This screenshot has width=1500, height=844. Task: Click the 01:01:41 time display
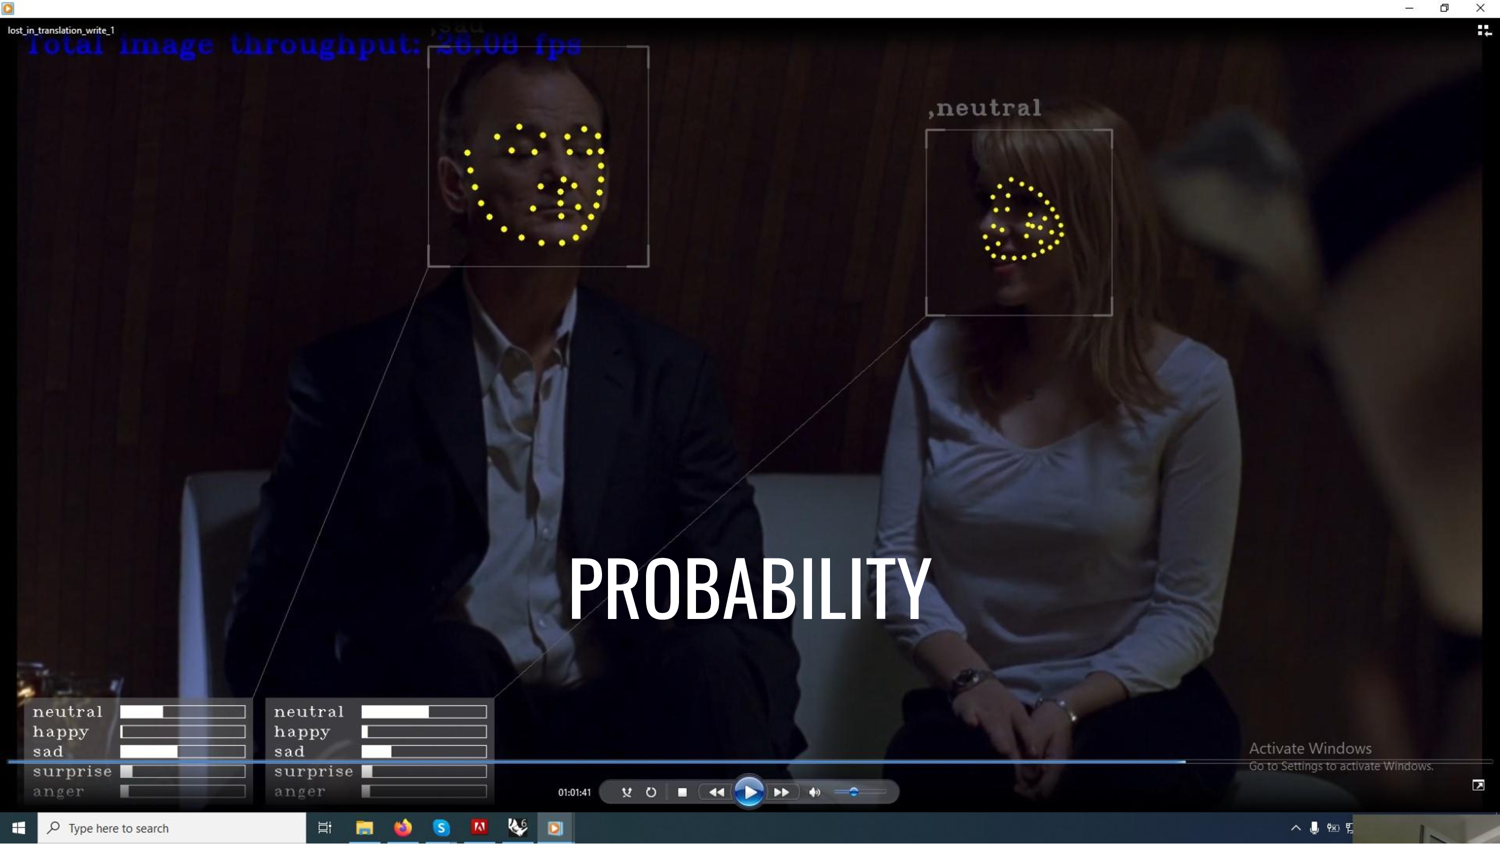click(574, 792)
